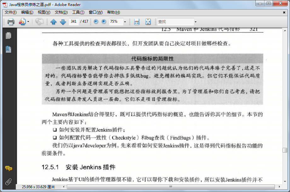Click the vertical scroll up arrow
This screenshot has width=290, height=192.
[x=285, y=31]
